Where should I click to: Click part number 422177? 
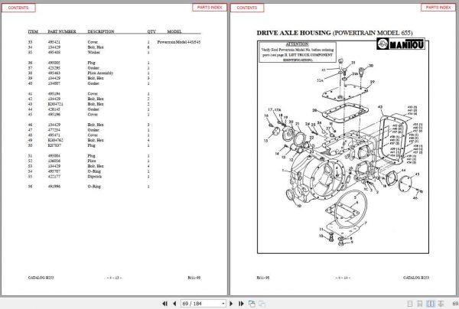coord(54,177)
